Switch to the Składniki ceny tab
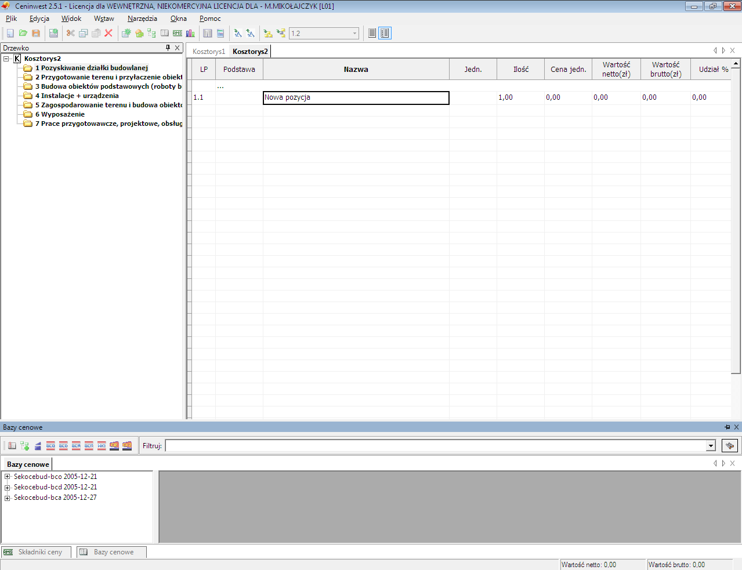This screenshot has width=742, height=570. coord(36,552)
